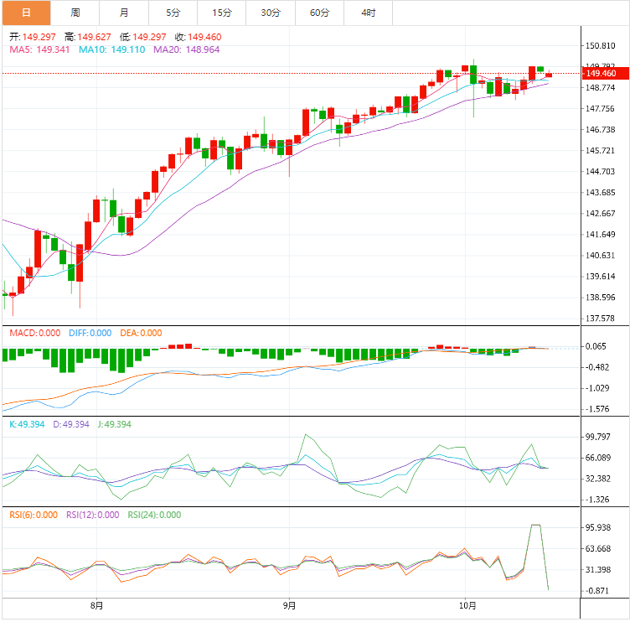The image size is (630, 622).
Task: Open the 5分 timeframe tab
Action: click(173, 13)
